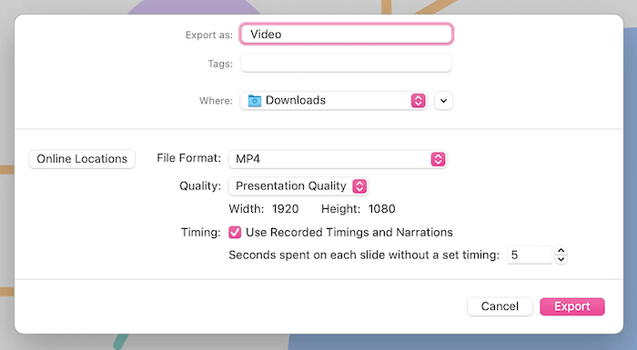The image size is (637, 350).
Task: Open the File Format MP4 dropdown
Action: tap(338, 159)
